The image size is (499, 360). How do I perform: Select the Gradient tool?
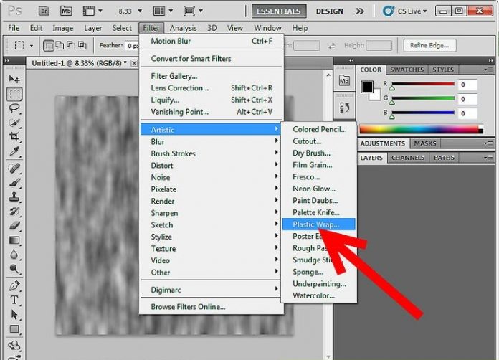click(x=14, y=240)
